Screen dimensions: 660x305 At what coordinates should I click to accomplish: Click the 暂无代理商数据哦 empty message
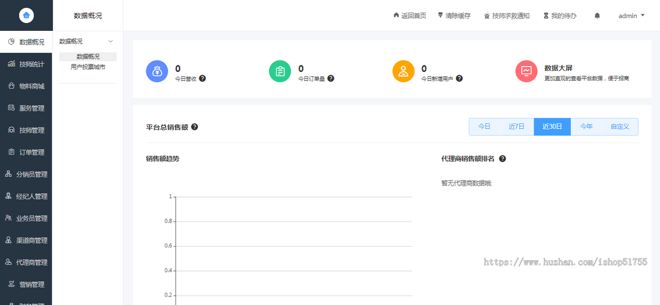coord(466,183)
